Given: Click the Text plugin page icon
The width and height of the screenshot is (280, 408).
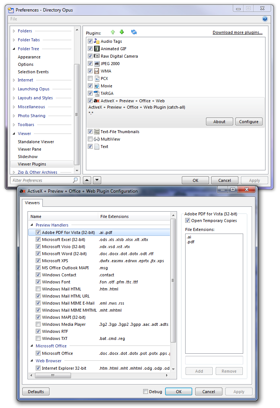Looking at the screenshot, I should [97, 147].
